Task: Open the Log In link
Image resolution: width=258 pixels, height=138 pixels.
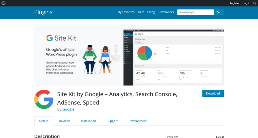Action: pyautogui.click(x=246, y=3)
